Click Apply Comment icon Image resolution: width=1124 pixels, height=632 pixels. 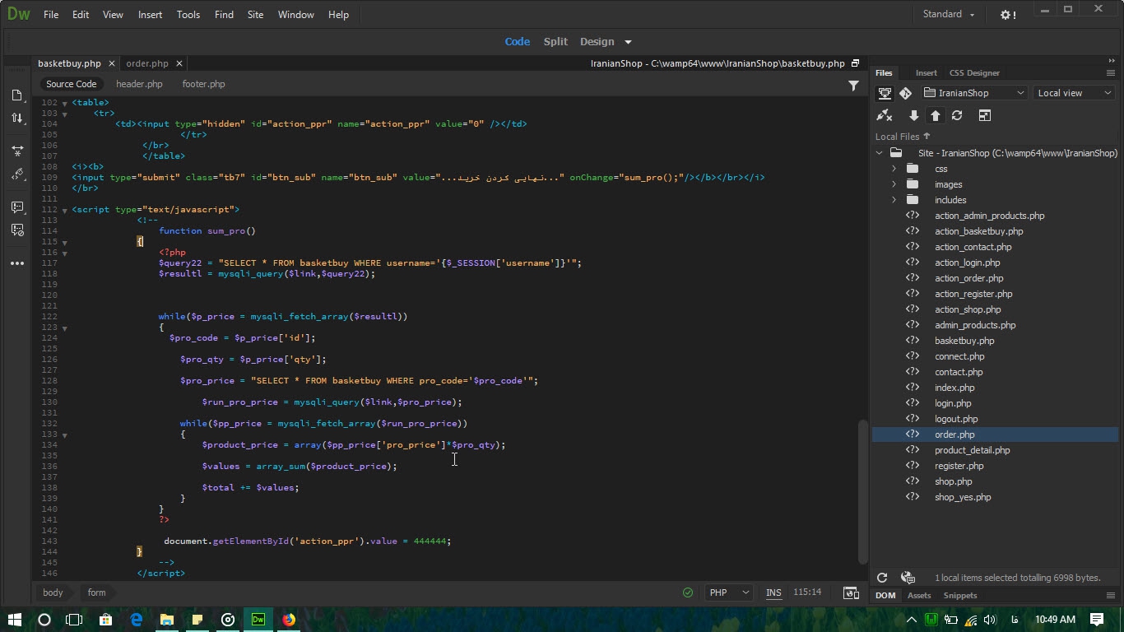[x=17, y=207]
